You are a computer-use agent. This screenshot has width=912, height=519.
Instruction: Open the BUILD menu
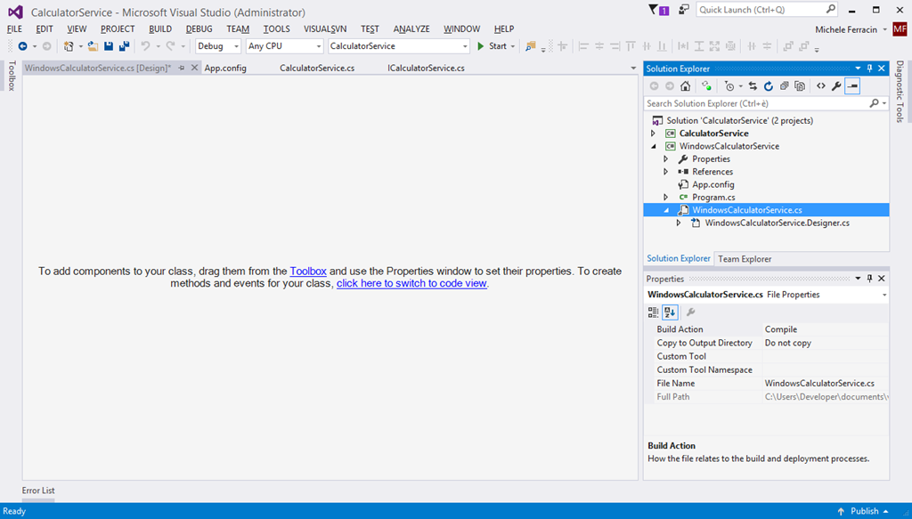(x=160, y=29)
